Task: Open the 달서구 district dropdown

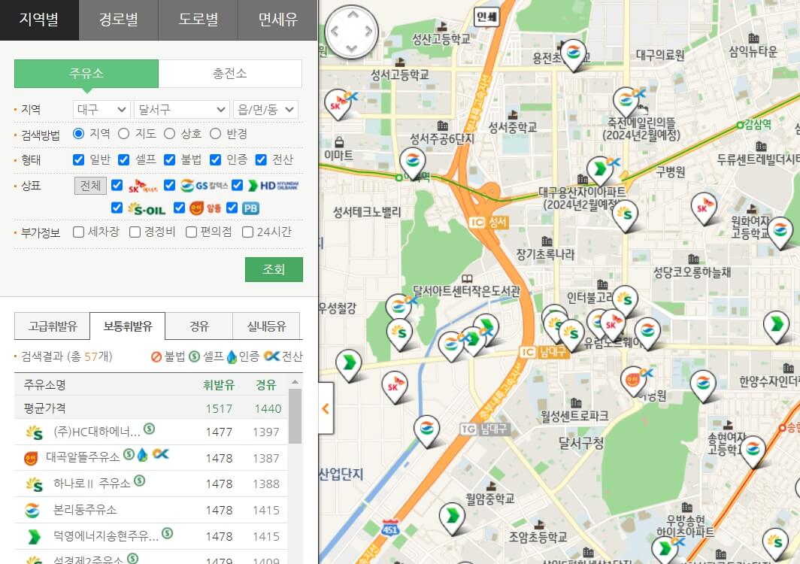Action: [x=181, y=109]
